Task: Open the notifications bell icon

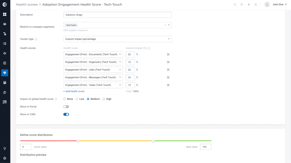Action: pos(256,5)
